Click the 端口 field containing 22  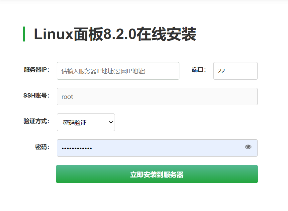pos(235,71)
